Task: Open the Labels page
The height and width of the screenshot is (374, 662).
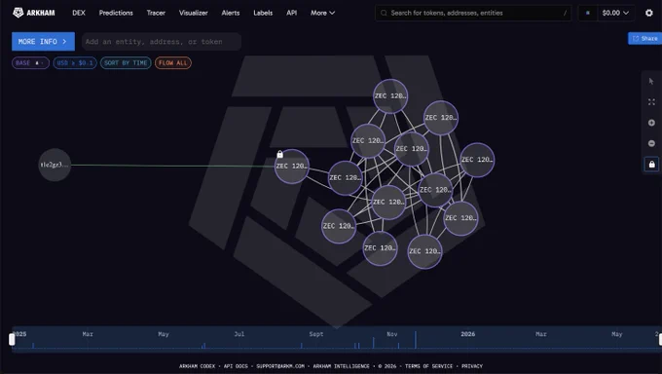Action: 263,13
